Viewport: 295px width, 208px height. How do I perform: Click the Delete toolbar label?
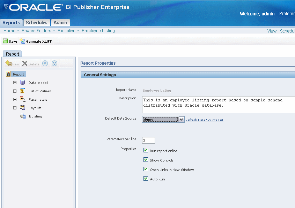tap(34, 64)
